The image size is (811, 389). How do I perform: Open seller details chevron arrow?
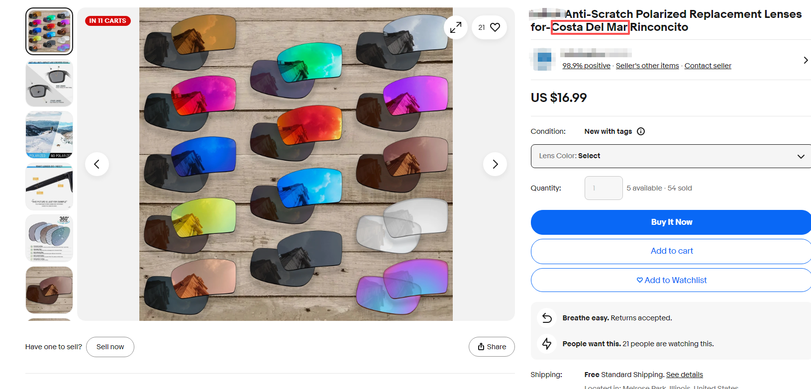point(806,60)
